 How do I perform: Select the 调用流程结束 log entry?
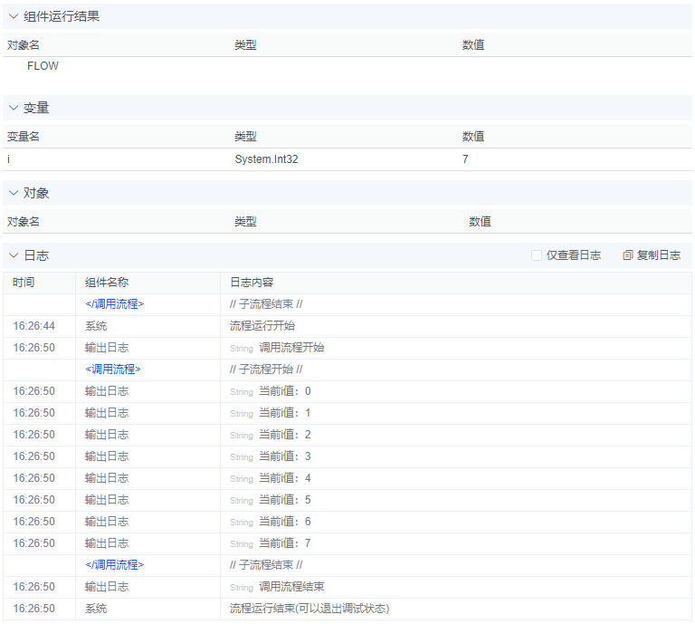[347, 587]
